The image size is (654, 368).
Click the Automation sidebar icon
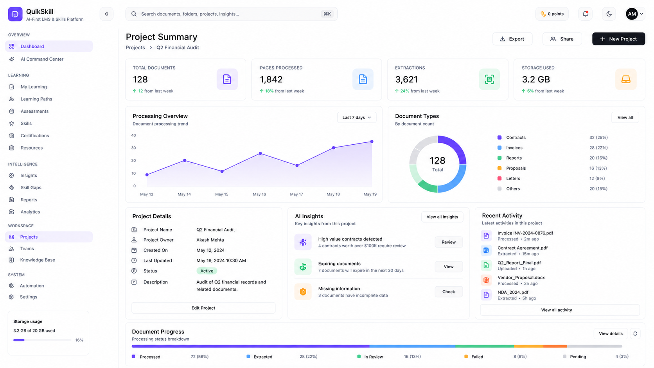click(x=12, y=286)
